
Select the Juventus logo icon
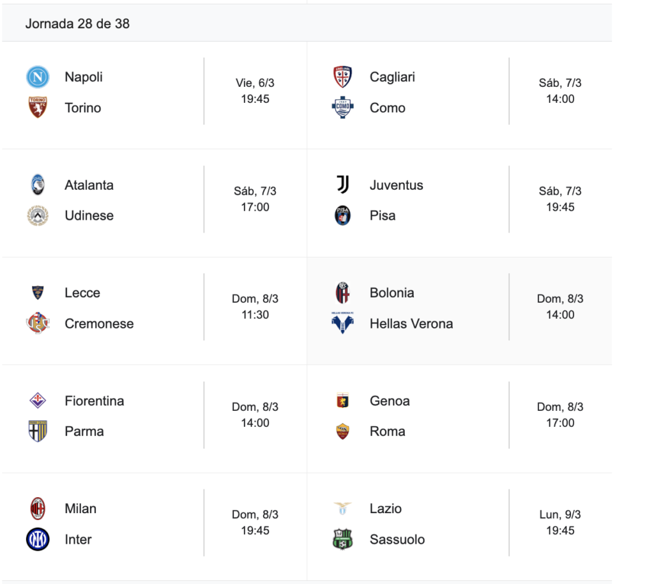pos(343,185)
